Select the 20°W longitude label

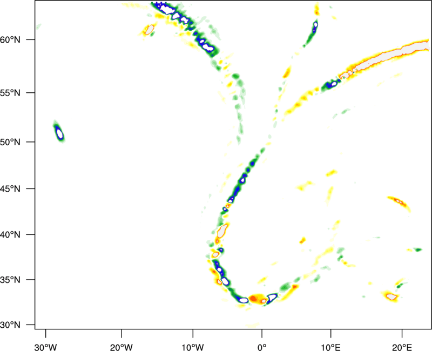click(x=121, y=347)
